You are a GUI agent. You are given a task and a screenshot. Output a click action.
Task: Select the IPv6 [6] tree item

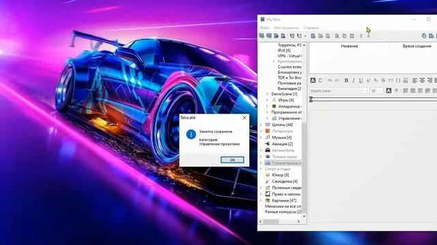coord(284,50)
